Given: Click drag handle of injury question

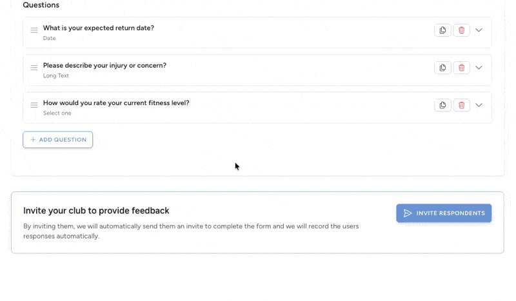Looking at the screenshot, I should 34,68.
